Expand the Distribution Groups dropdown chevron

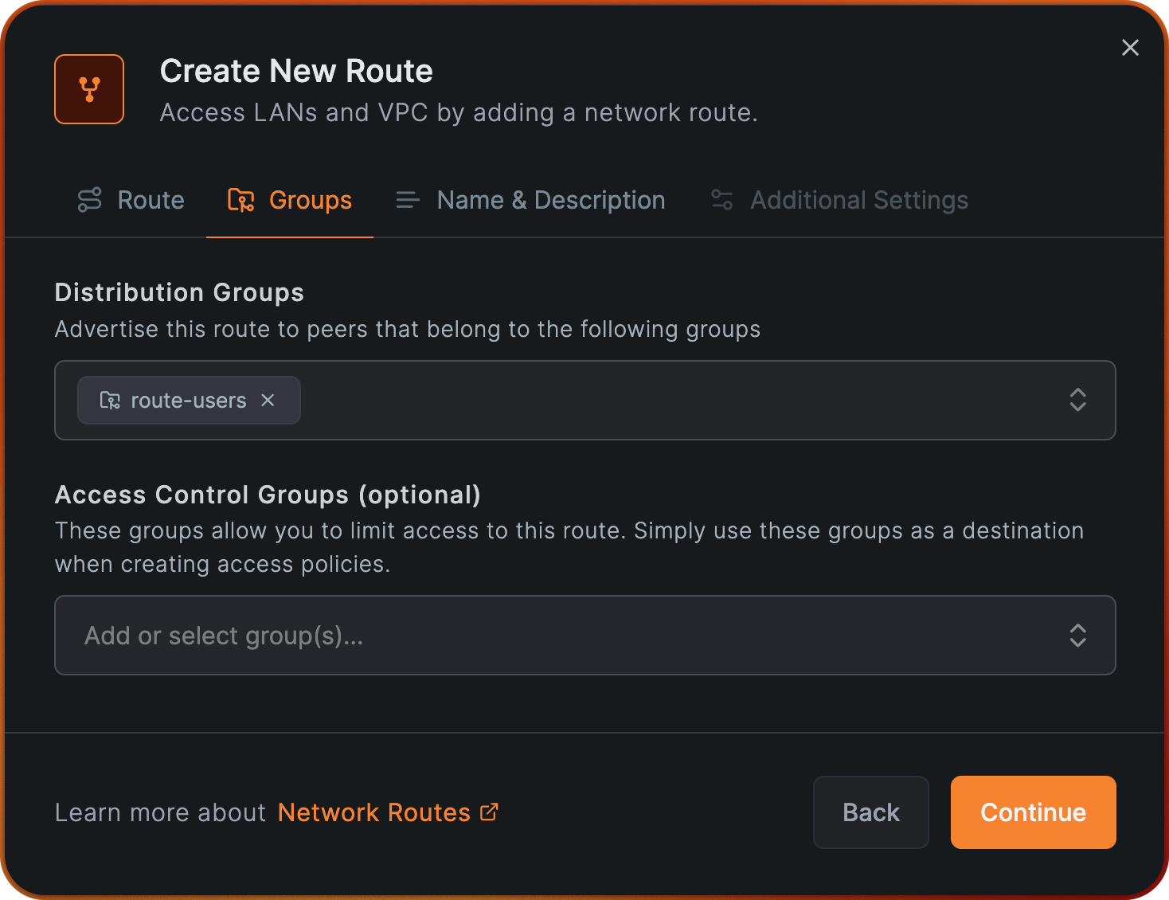(1077, 400)
